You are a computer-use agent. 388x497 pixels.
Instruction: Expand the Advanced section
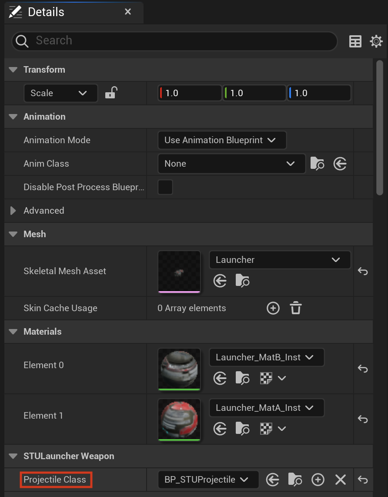pos(13,211)
